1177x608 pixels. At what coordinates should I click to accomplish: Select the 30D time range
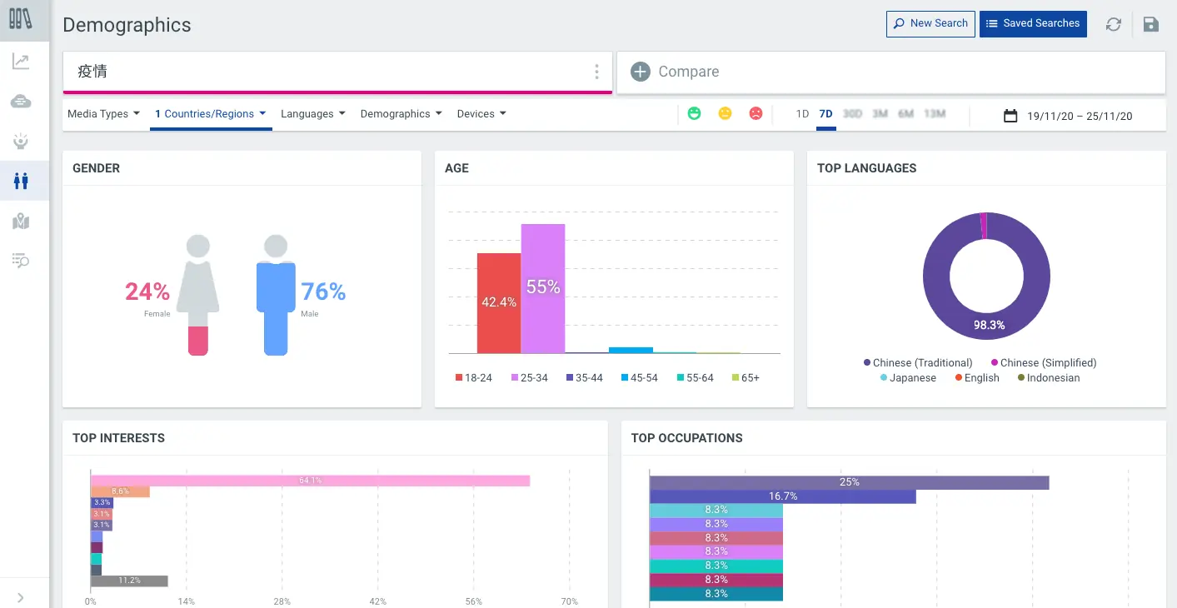click(852, 114)
